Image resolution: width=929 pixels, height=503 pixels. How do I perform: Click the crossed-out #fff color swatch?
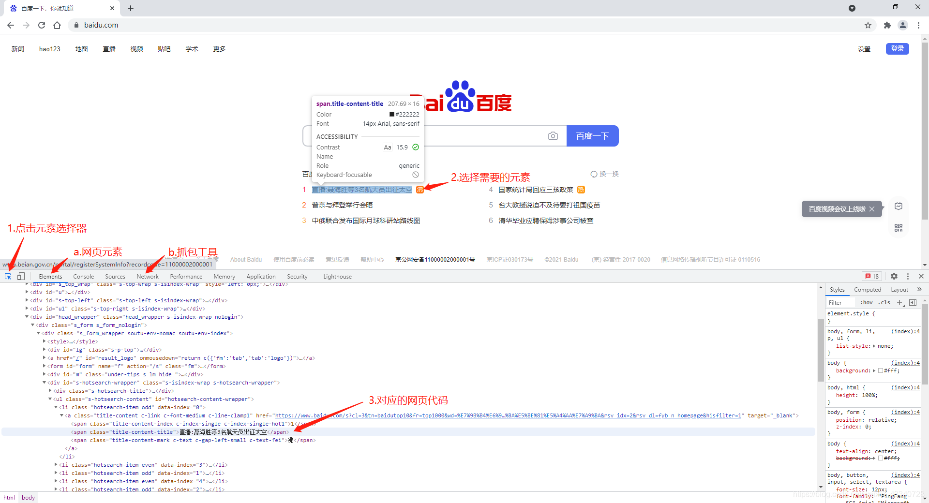881,458
